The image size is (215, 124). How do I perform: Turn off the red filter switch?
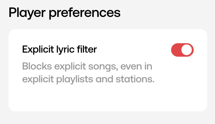[182, 50]
